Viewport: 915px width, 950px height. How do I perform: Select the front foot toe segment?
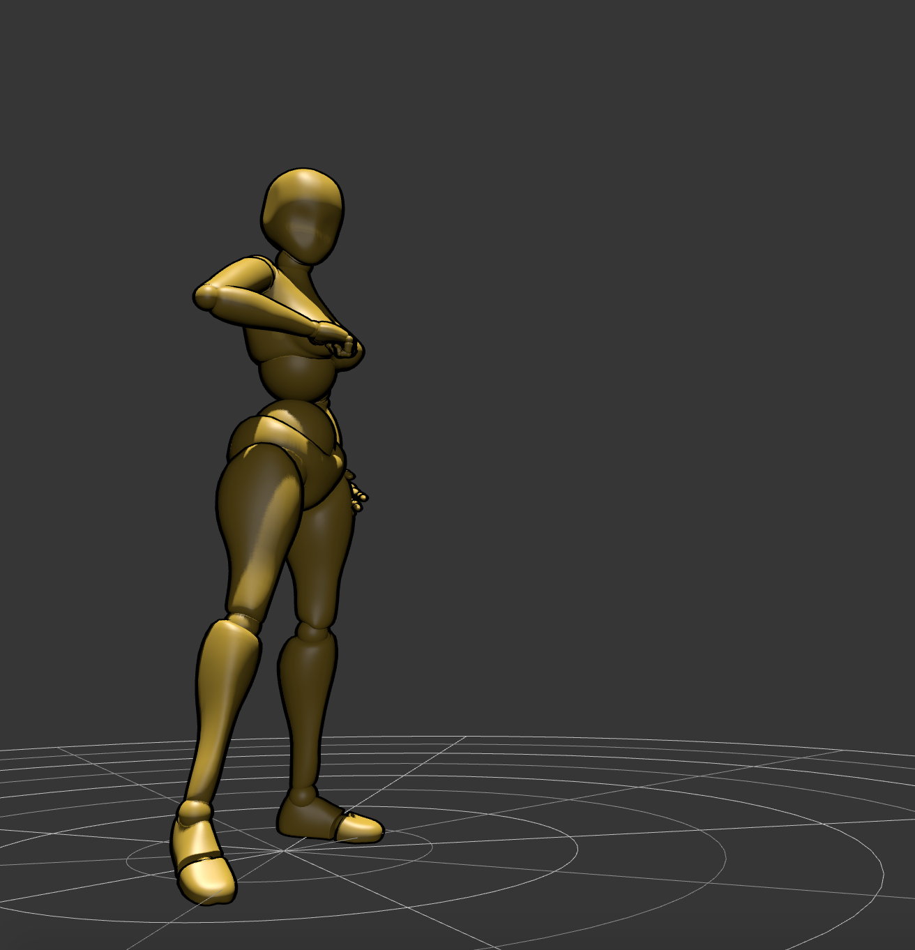(206, 880)
